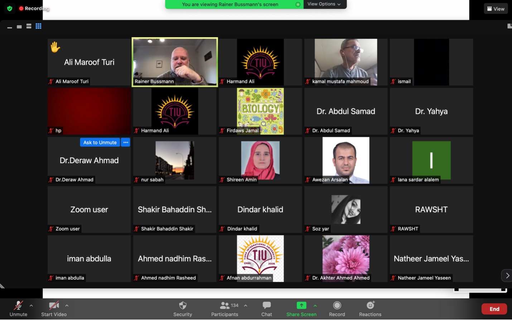Open the Security shield options
This screenshot has width=512, height=321.
point(183,309)
